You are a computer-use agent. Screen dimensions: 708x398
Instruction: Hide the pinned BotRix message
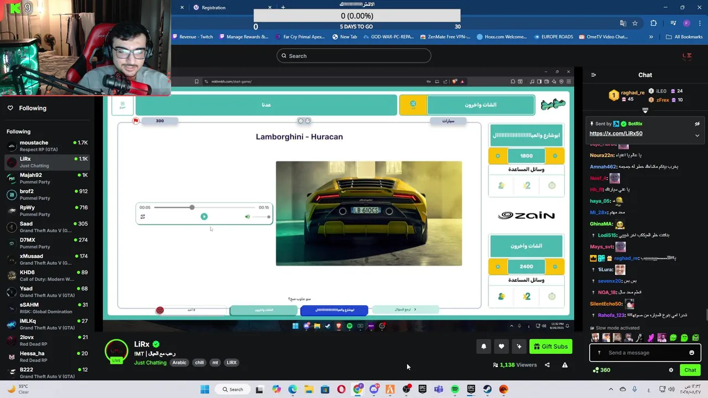[x=697, y=124]
